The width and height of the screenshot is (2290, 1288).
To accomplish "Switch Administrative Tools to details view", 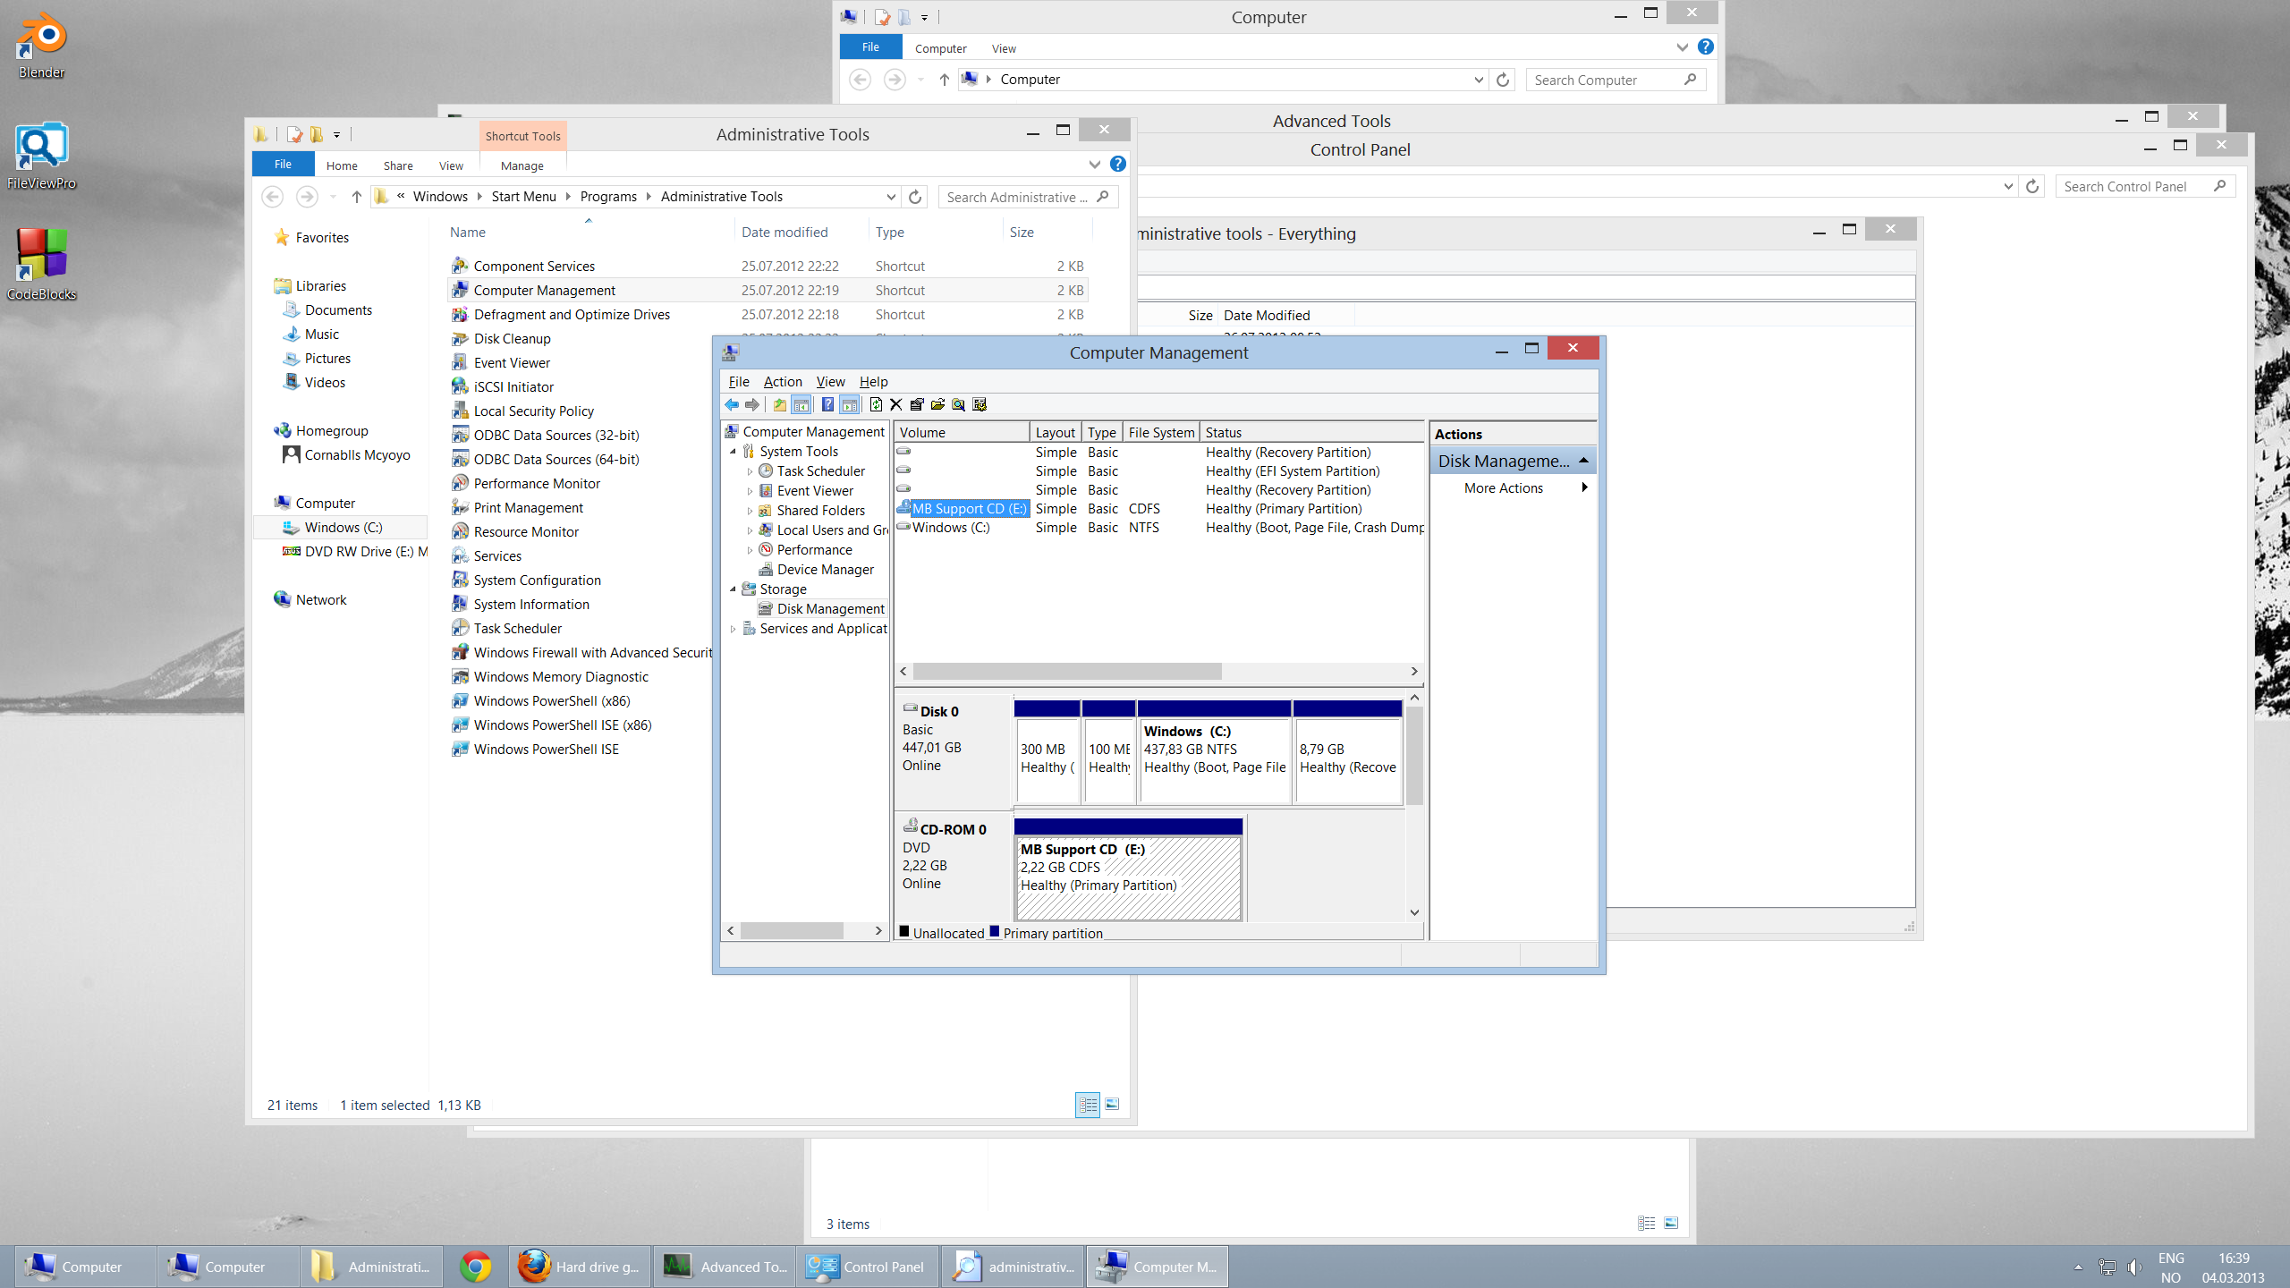I will tap(1088, 1105).
